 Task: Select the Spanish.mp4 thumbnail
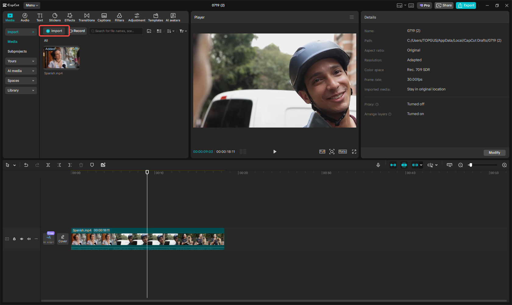61,58
